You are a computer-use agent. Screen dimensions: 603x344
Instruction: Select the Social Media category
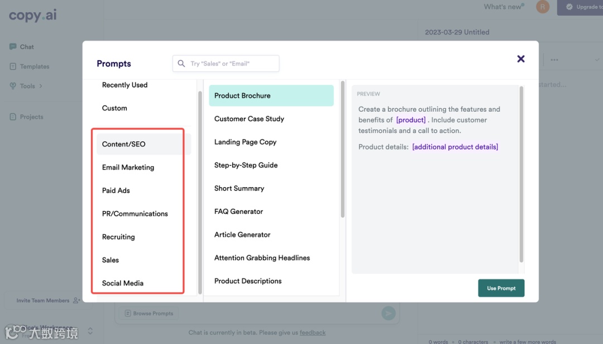click(122, 283)
